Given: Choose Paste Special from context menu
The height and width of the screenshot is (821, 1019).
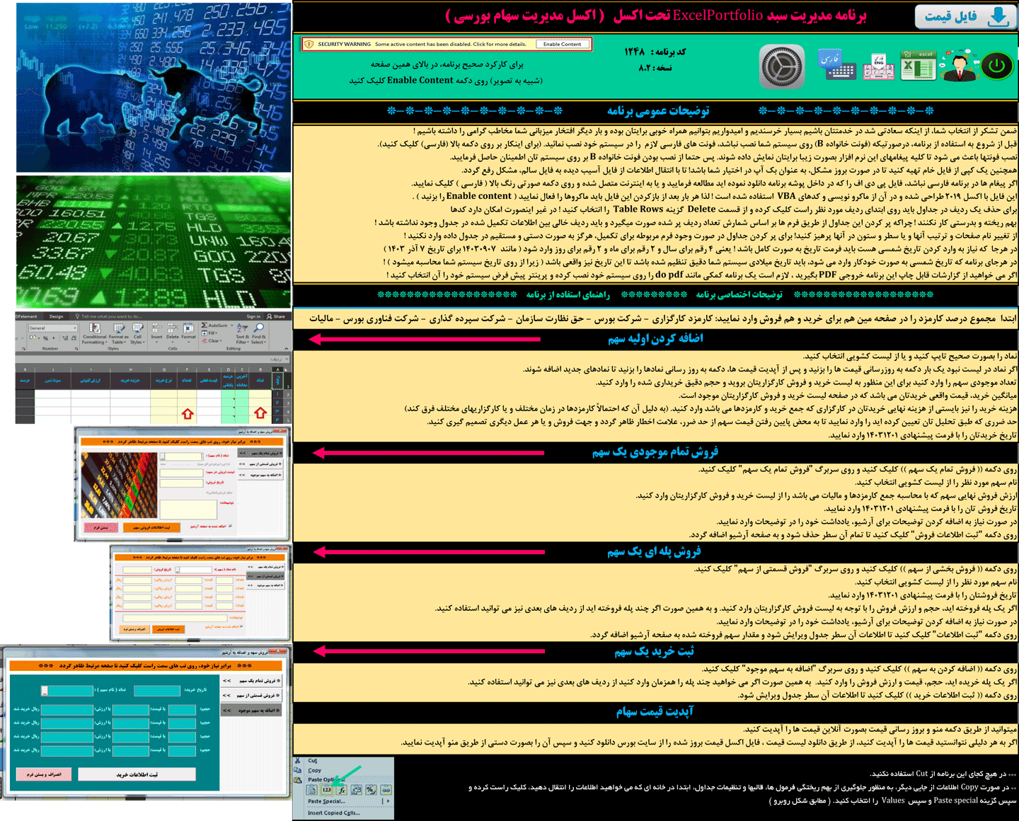Looking at the screenshot, I should click(x=327, y=801).
